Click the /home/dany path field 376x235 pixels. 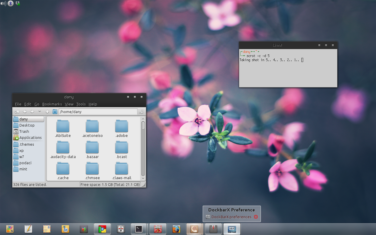click(98, 112)
